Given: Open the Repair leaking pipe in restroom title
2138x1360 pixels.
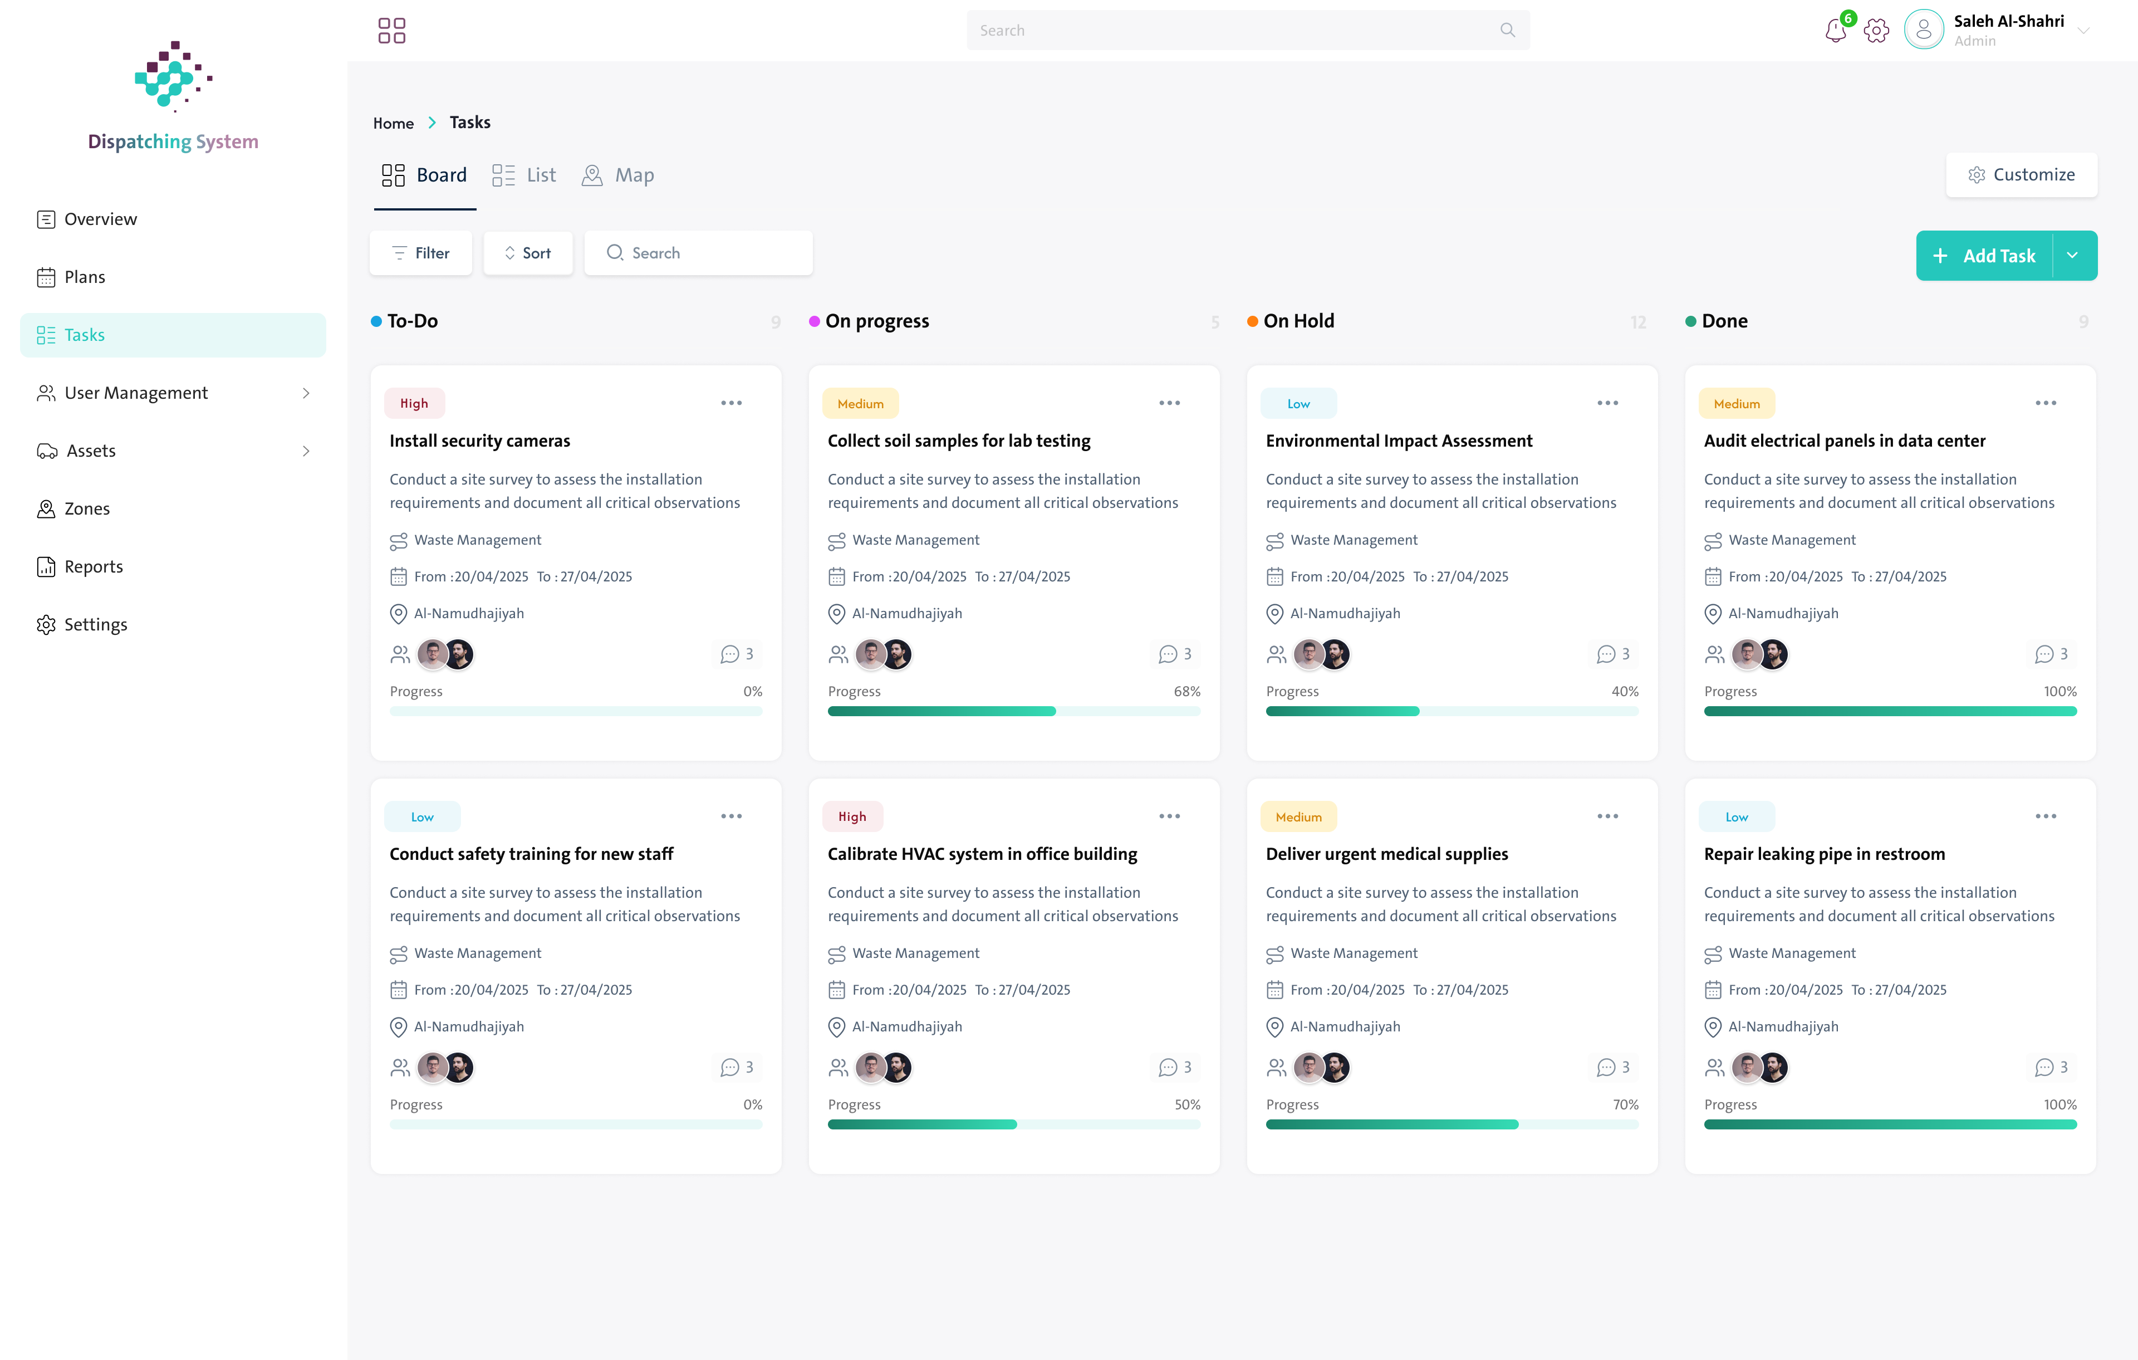Looking at the screenshot, I should tap(1825, 854).
